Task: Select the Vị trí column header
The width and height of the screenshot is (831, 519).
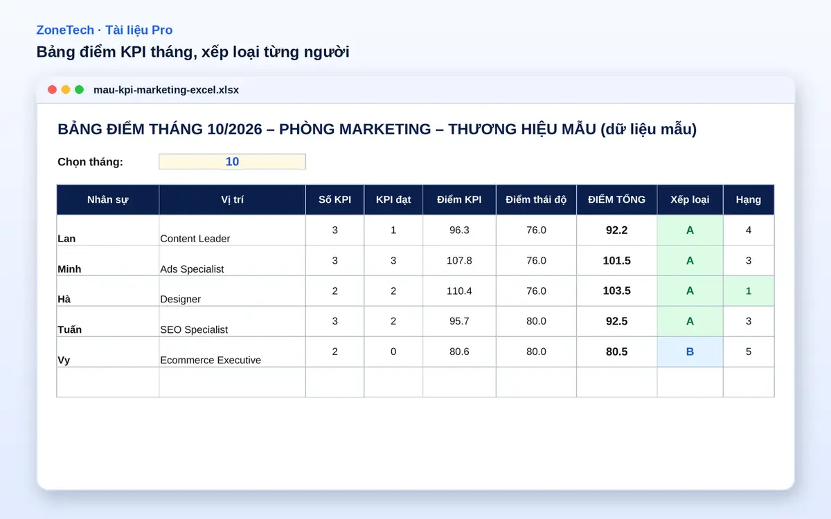Action: (x=233, y=200)
